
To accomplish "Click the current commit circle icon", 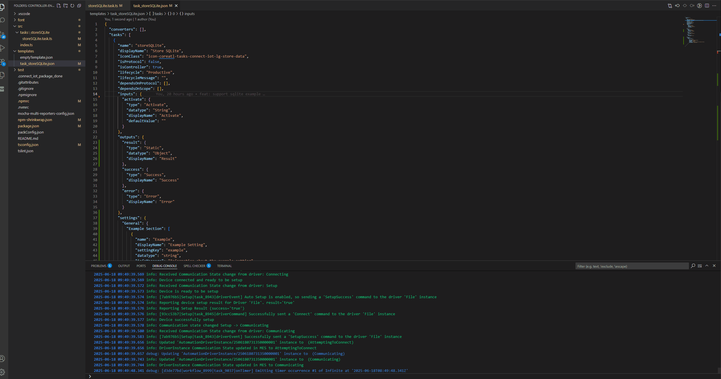I will pyautogui.click(x=685, y=6).
